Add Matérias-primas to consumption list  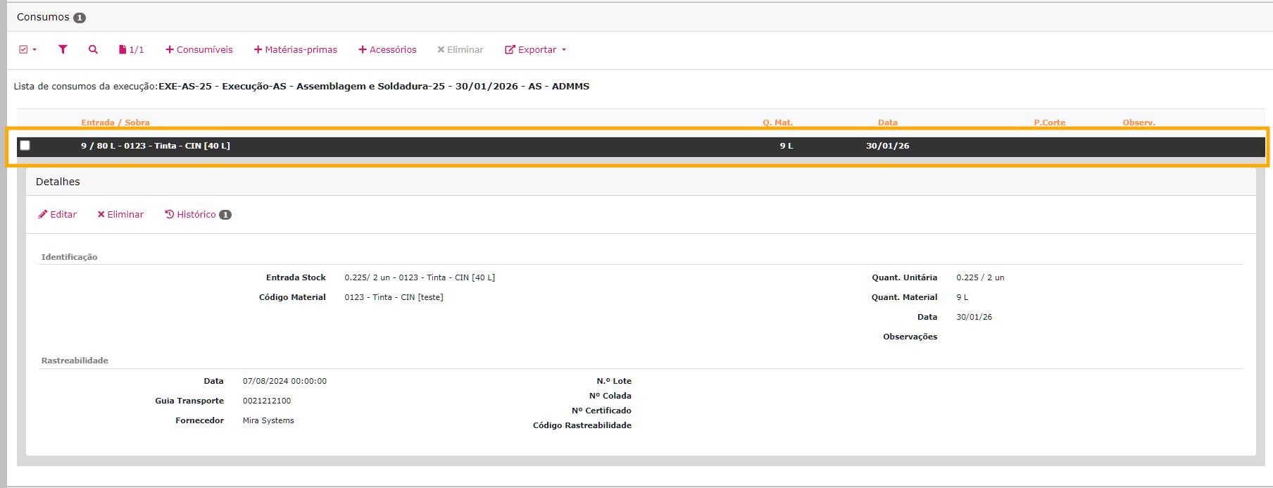tap(296, 49)
